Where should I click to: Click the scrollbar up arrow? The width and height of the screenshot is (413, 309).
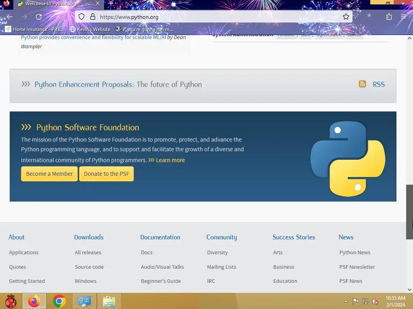pos(409,38)
